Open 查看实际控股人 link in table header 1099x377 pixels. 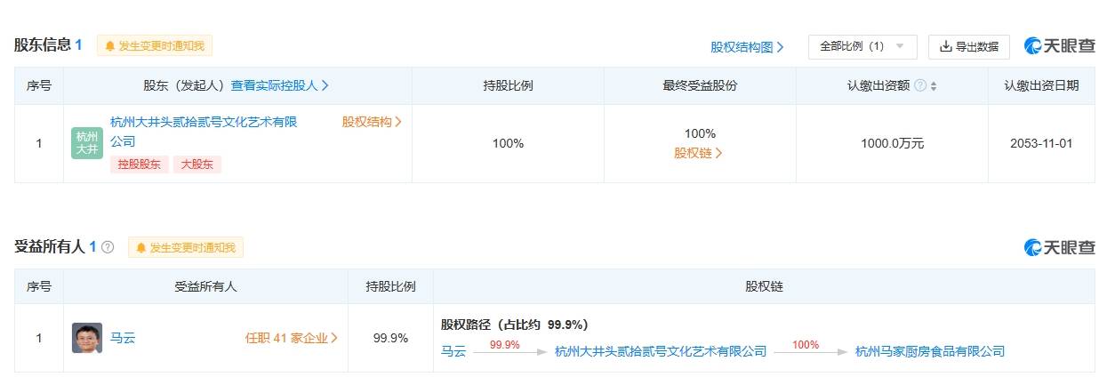[280, 85]
